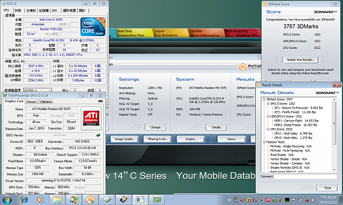
Task: Open the Sensors tab in GPU-Z
Action: [31, 102]
